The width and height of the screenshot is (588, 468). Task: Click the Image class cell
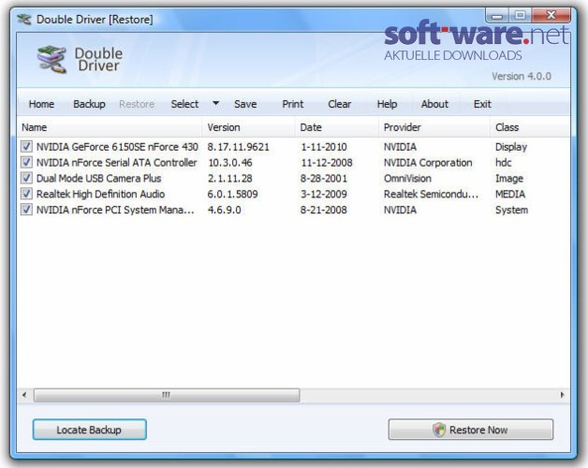pyautogui.click(x=509, y=178)
